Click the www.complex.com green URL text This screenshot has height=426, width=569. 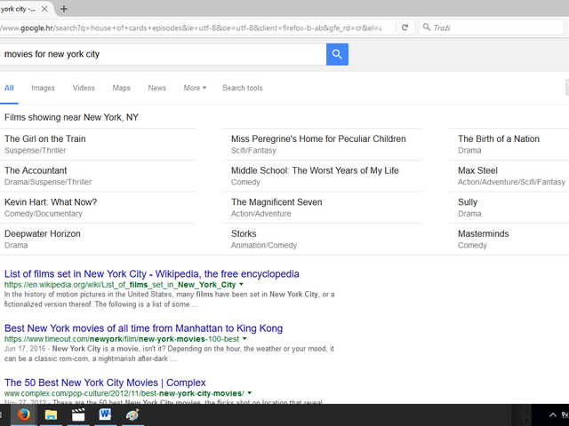[124, 393]
